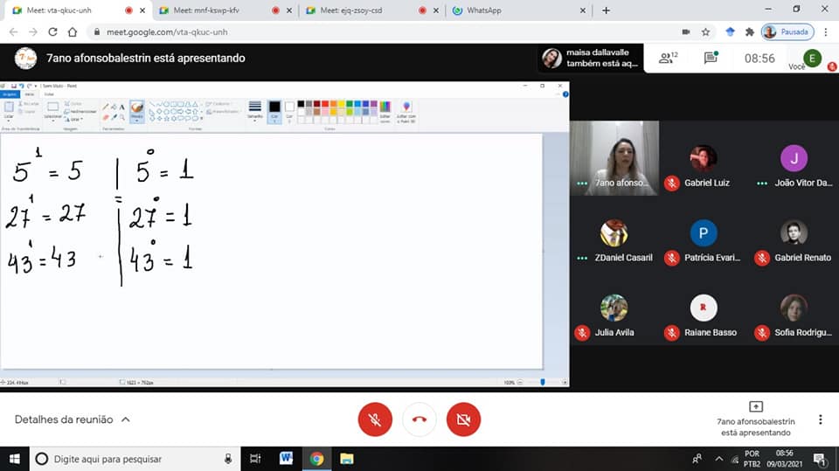Screen dimensions: 839x471
Task: Switch to Meet mnf-kswp-kfv tab
Action: 218,10
